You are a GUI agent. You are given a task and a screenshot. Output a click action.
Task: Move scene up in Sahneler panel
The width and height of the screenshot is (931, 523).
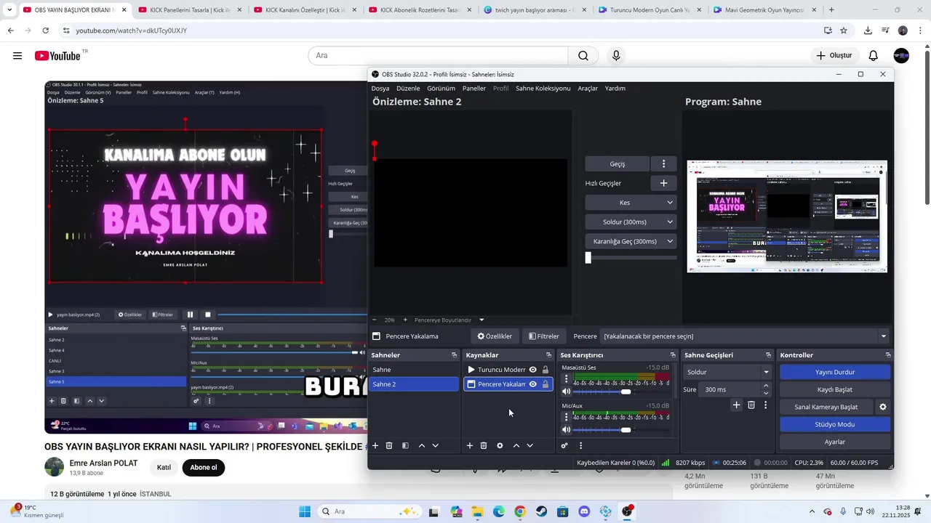pyautogui.click(x=422, y=445)
